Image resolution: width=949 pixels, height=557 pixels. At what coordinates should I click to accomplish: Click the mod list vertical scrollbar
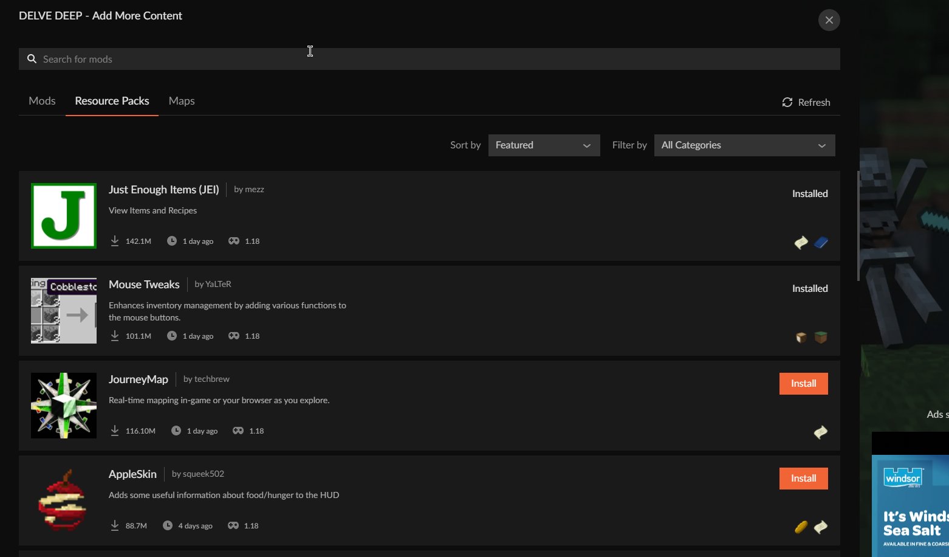pos(858,226)
